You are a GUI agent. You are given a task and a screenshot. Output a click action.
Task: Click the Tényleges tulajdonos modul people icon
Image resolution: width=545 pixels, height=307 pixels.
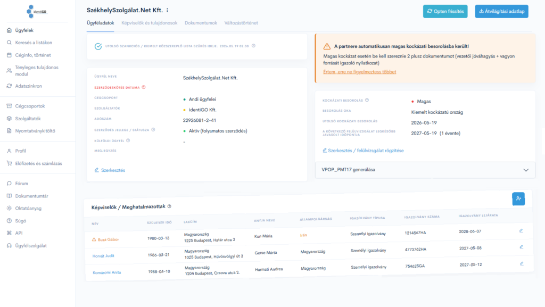9,71
